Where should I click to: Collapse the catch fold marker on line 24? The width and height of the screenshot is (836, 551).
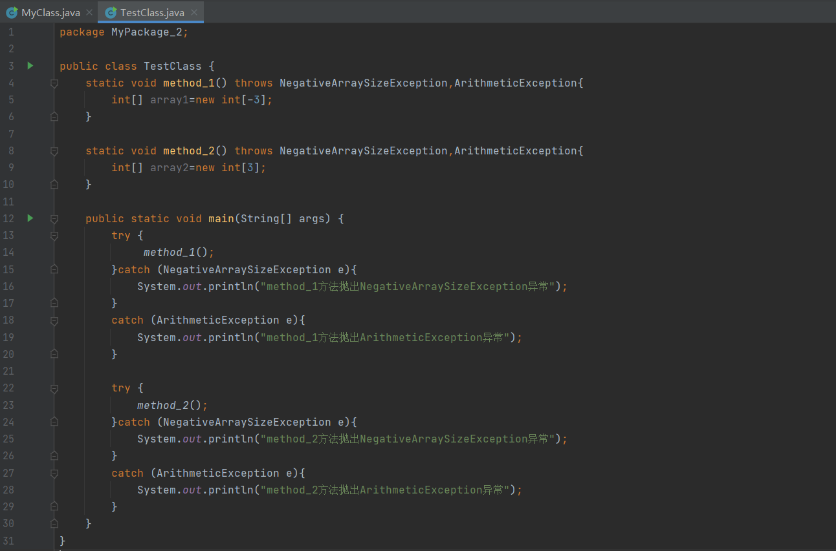54,422
